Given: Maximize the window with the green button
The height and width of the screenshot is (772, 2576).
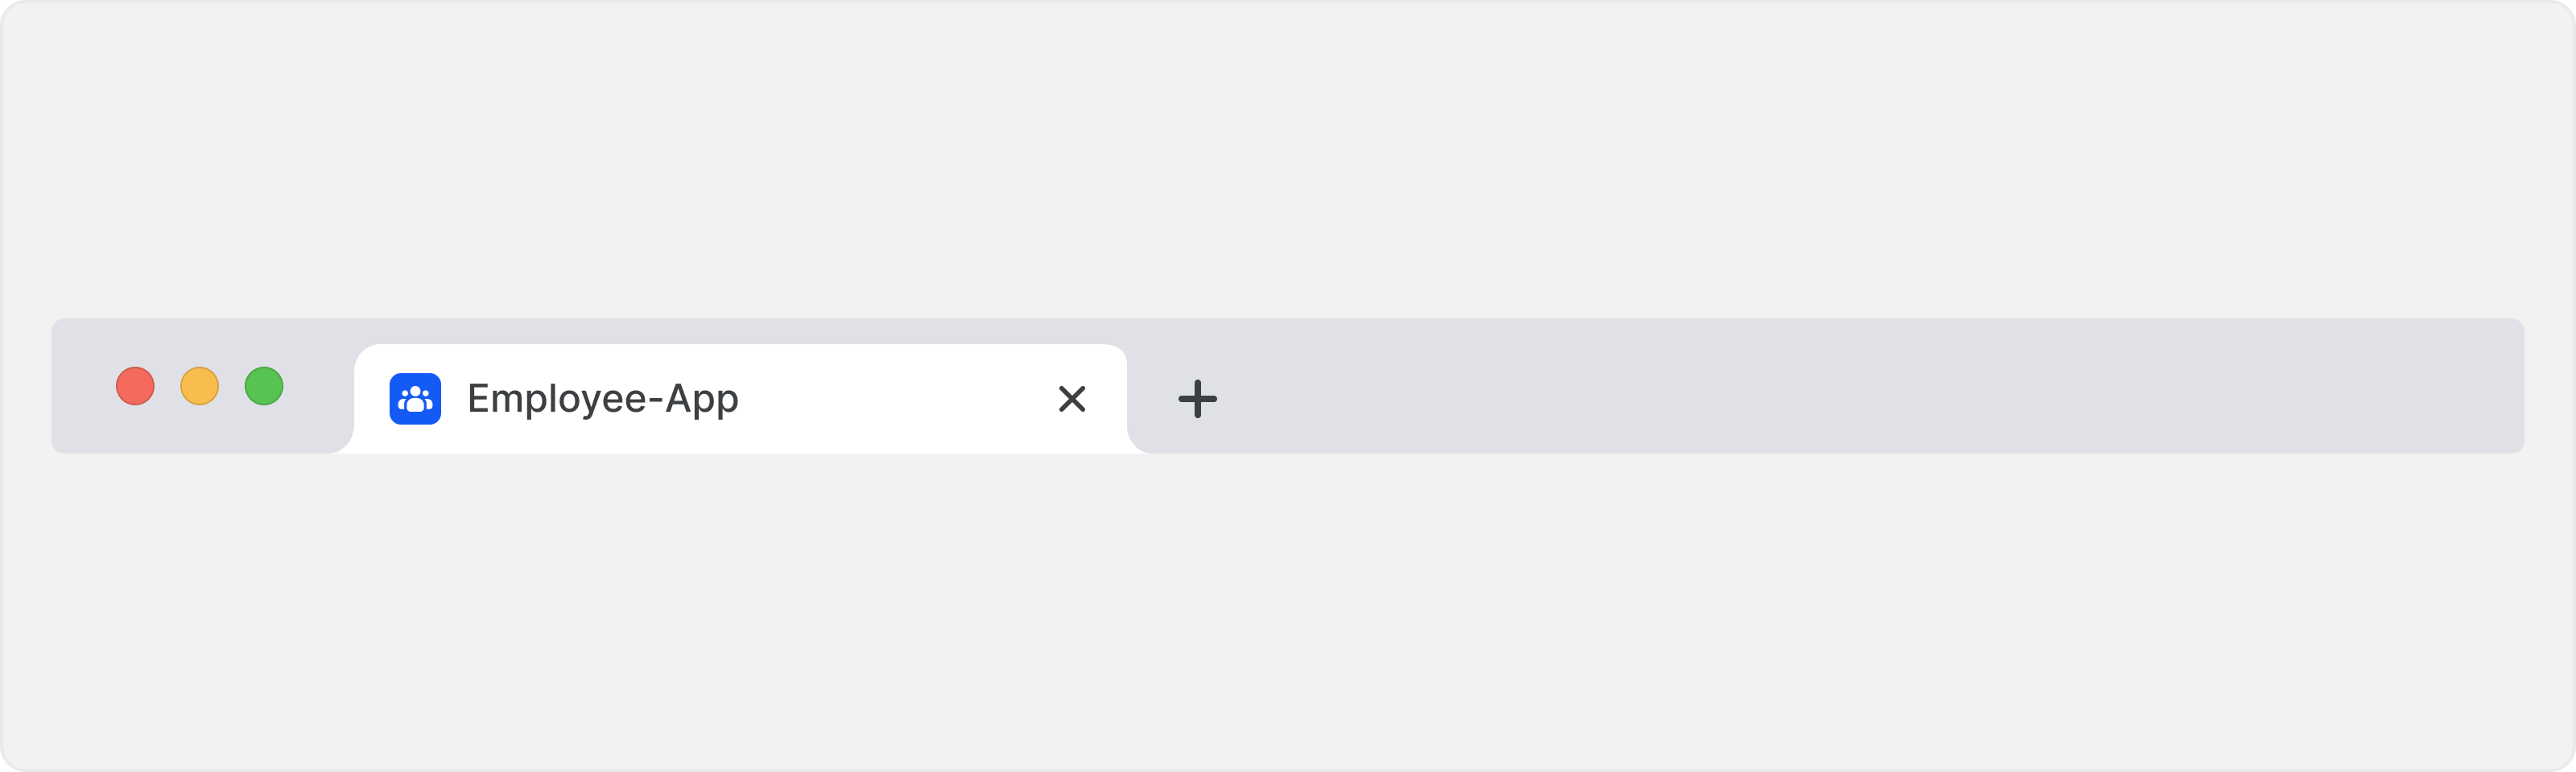Looking at the screenshot, I should 264,385.
